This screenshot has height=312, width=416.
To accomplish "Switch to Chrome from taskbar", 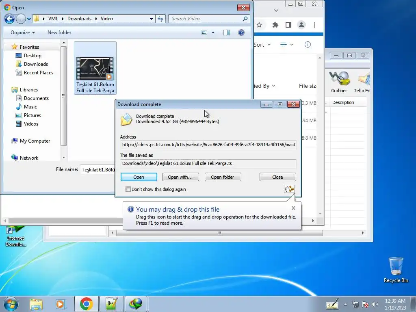I will coord(86,304).
